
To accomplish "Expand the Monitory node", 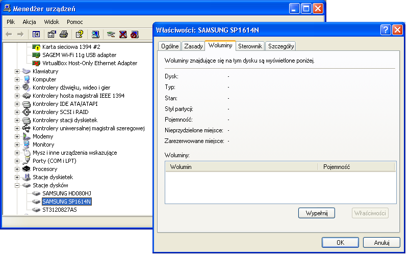I will coord(17,145).
